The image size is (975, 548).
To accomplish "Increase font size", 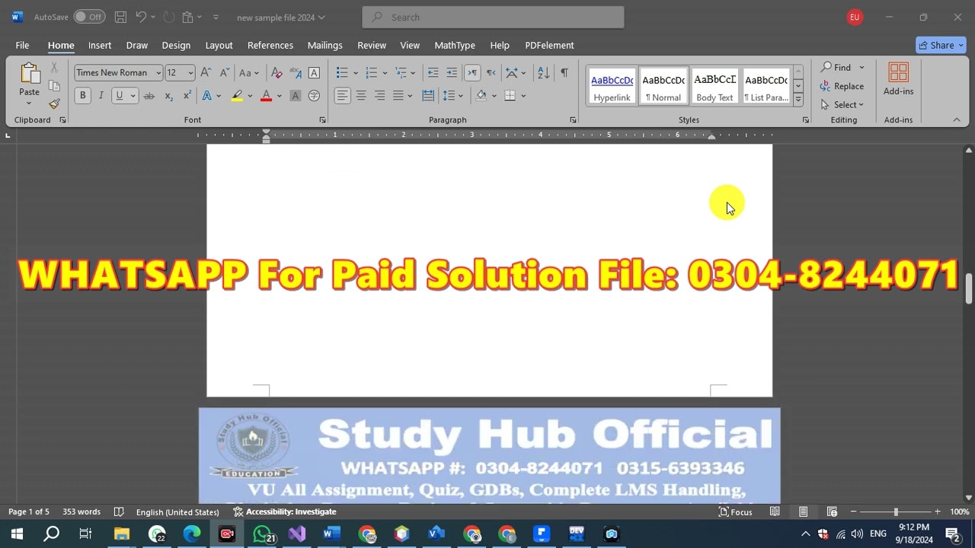I will [x=206, y=72].
